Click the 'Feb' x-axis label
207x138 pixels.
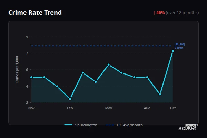click(x=70, y=108)
